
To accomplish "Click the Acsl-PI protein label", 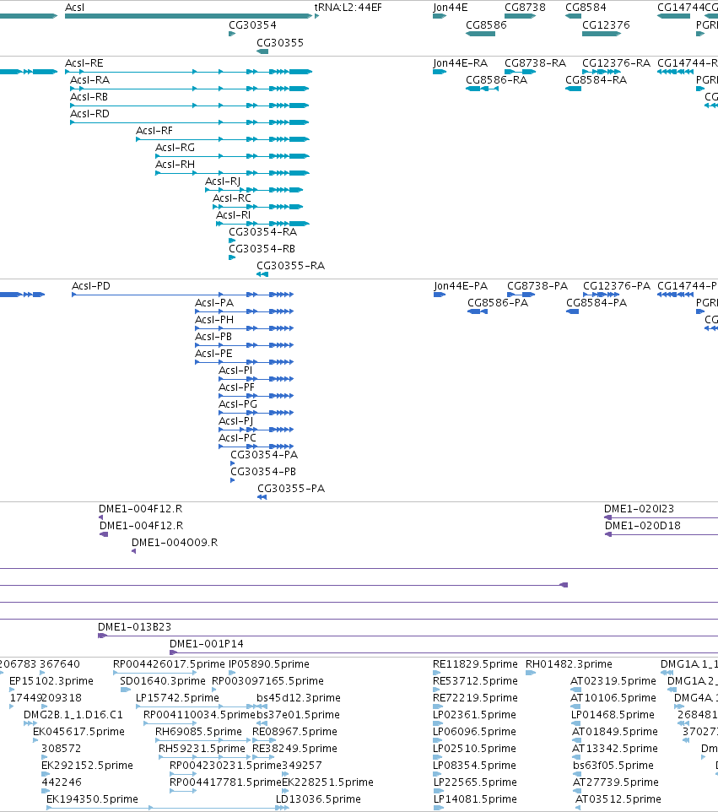I will (x=235, y=371).
